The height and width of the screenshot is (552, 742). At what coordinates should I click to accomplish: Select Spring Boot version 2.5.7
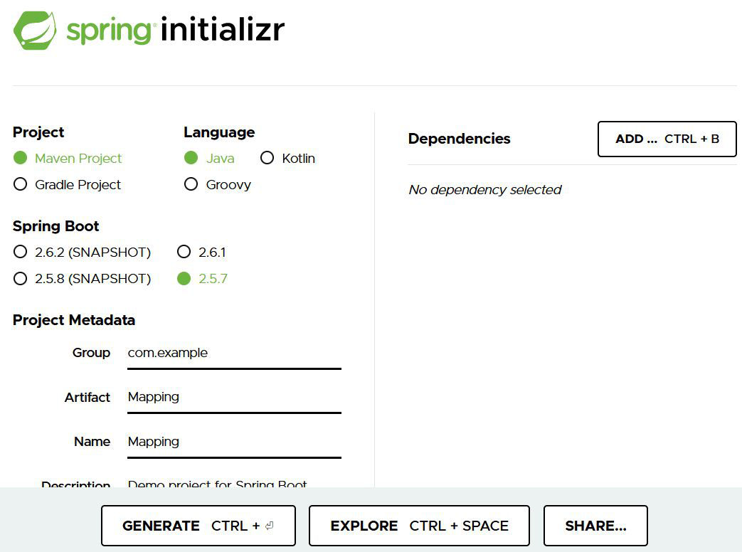[184, 278]
